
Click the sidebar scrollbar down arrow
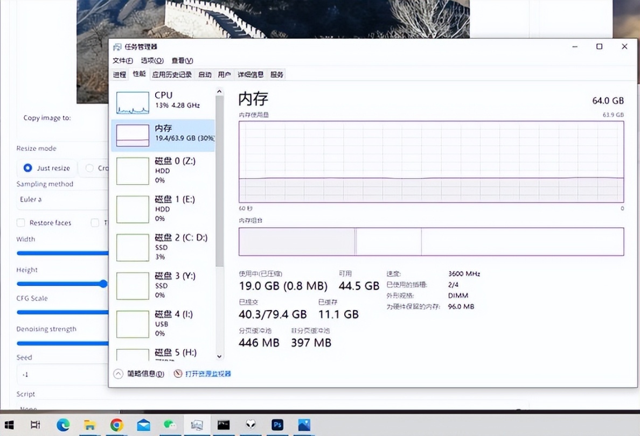pyautogui.click(x=219, y=356)
